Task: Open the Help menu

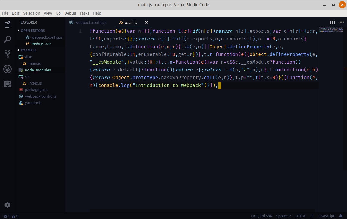Action: click(97, 13)
